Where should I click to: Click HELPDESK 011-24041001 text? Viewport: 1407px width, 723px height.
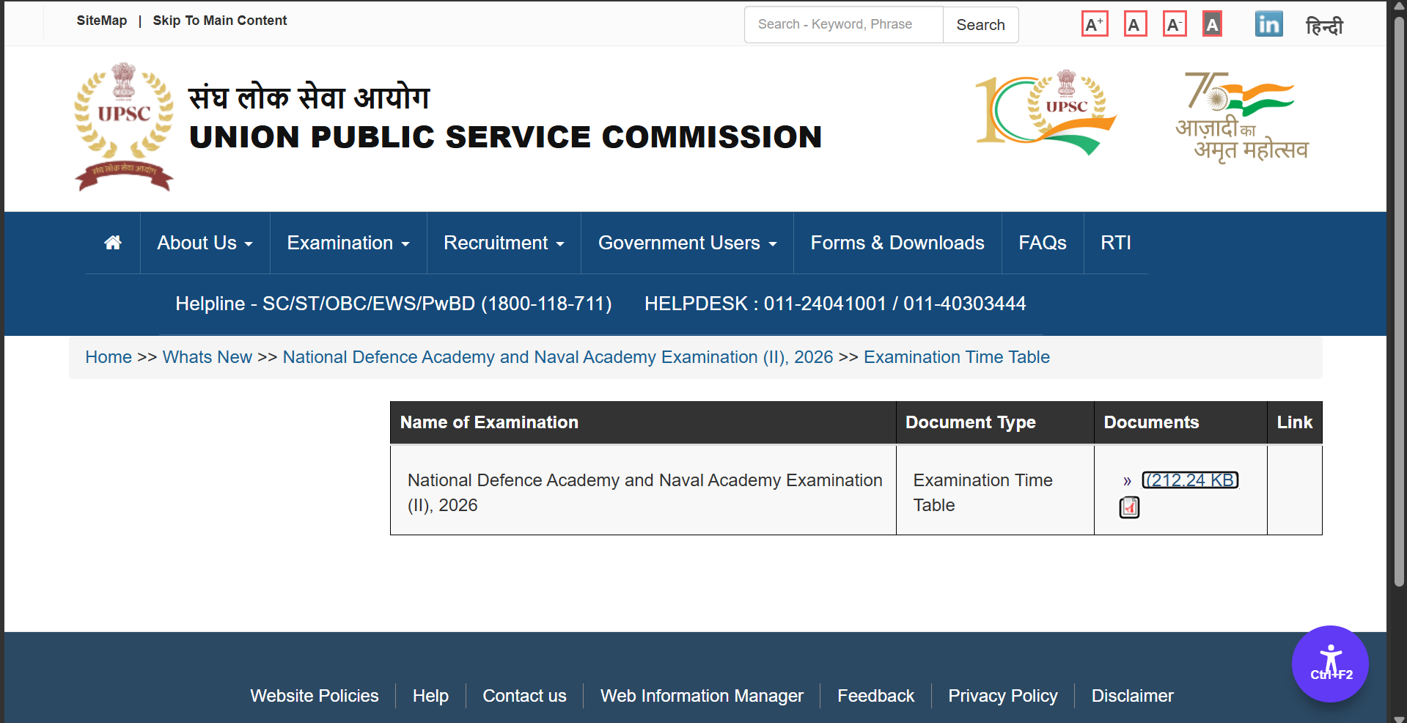pyautogui.click(x=835, y=304)
